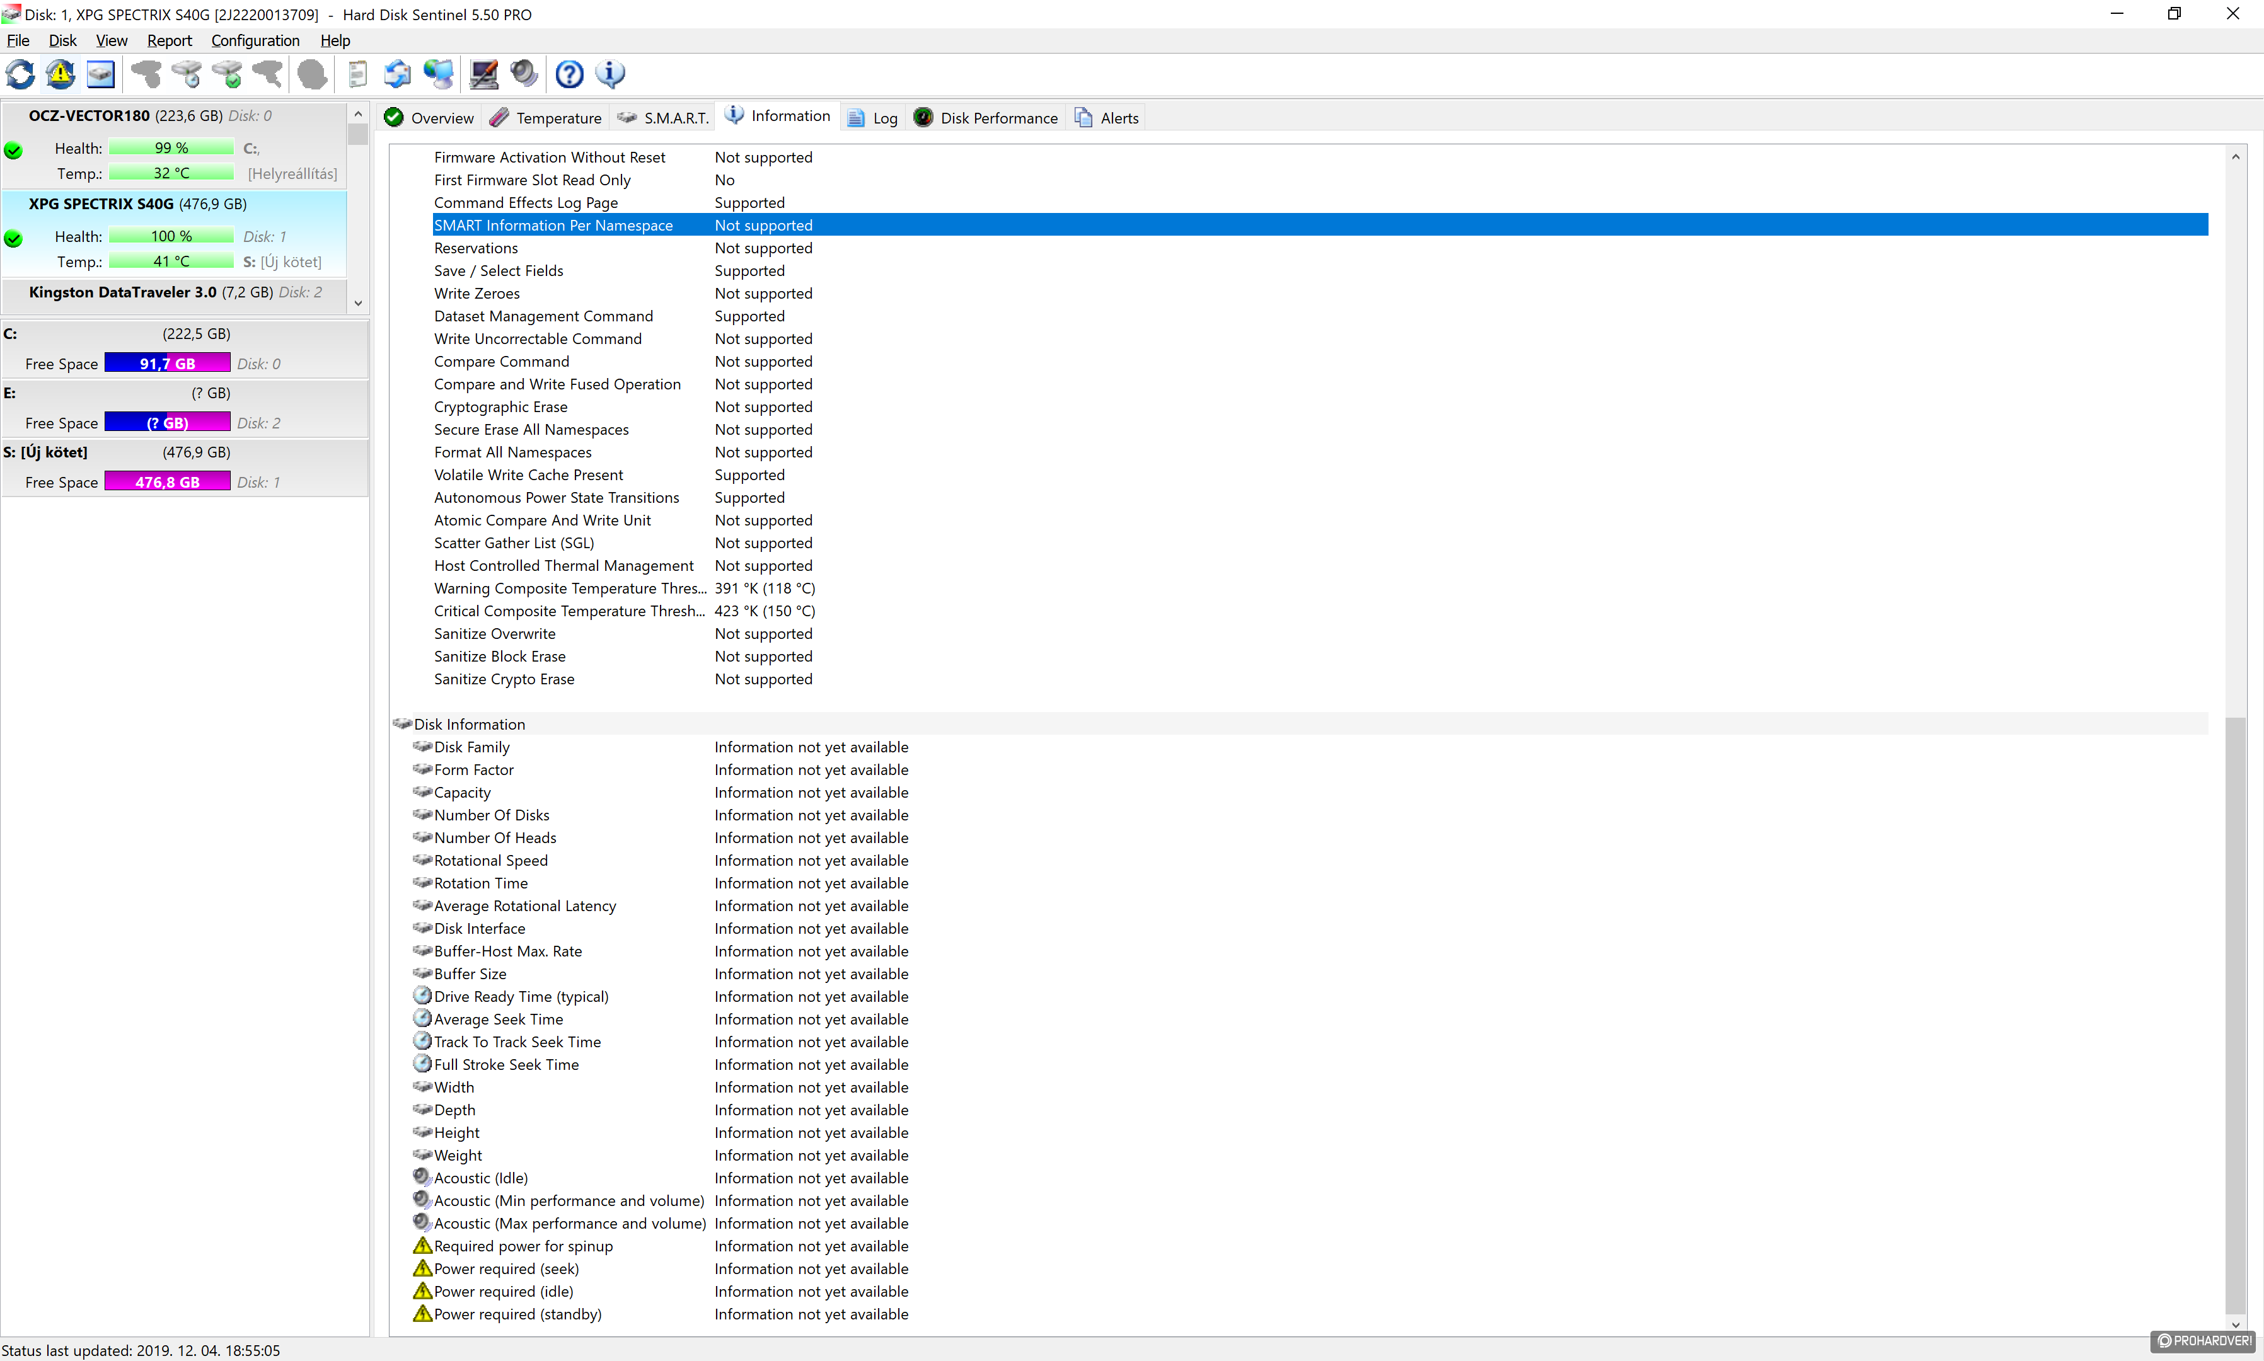
Task: Click the disk with green checkmark icon
Action: (x=226, y=74)
